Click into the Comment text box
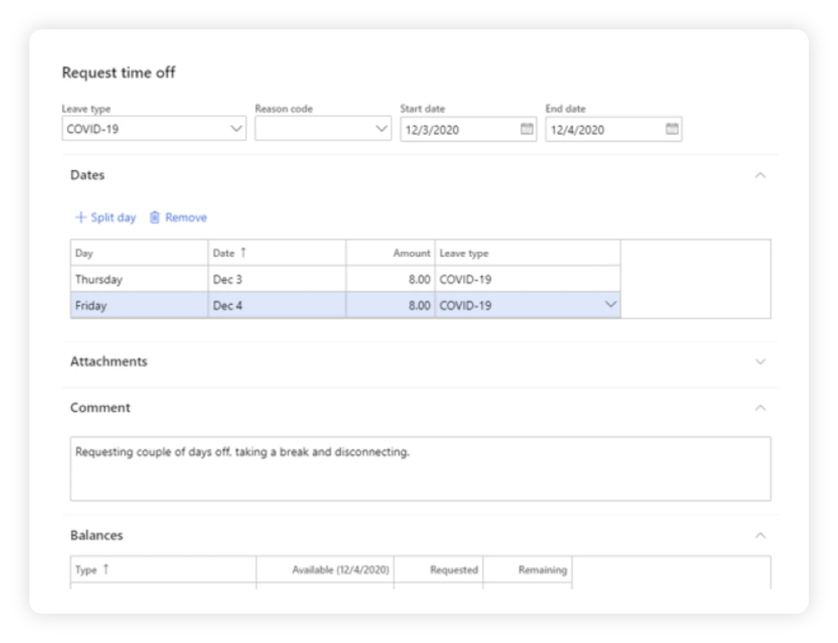 pyautogui.click(x=420, y=468)
